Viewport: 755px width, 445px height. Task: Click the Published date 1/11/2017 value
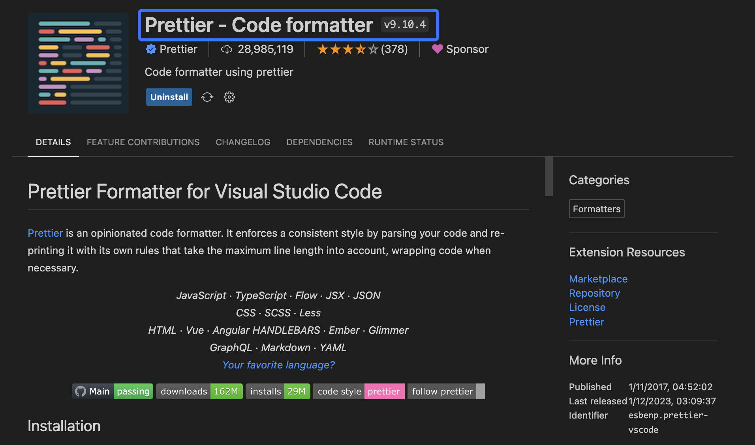tap(670, 387)
